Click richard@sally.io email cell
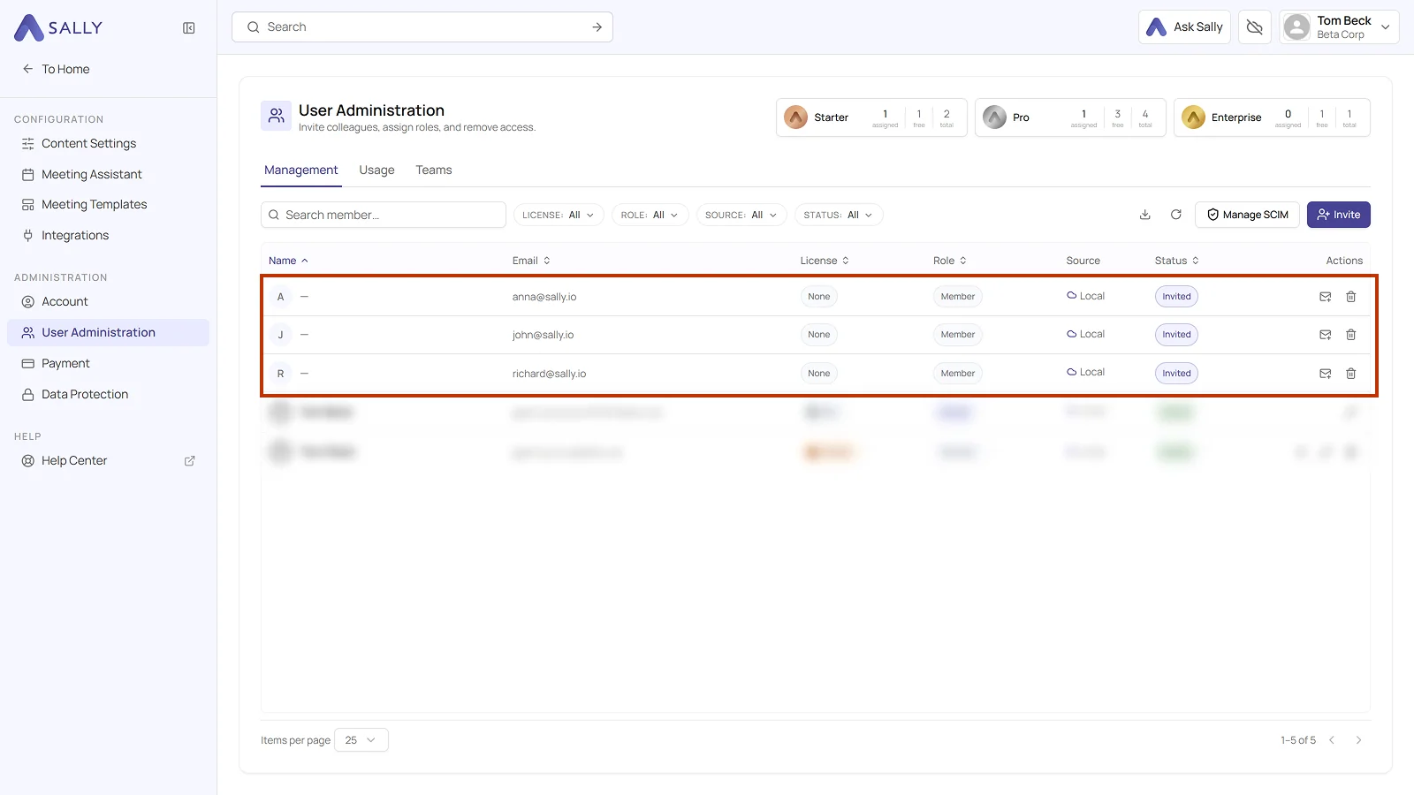Viewport: 1414px width, 795px height. 549,374
